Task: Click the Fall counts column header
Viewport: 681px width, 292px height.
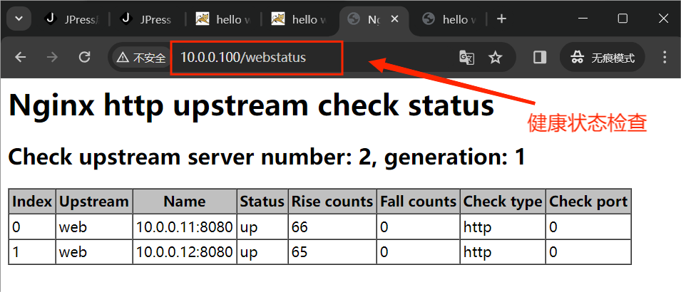Action: tap(419, 202)
